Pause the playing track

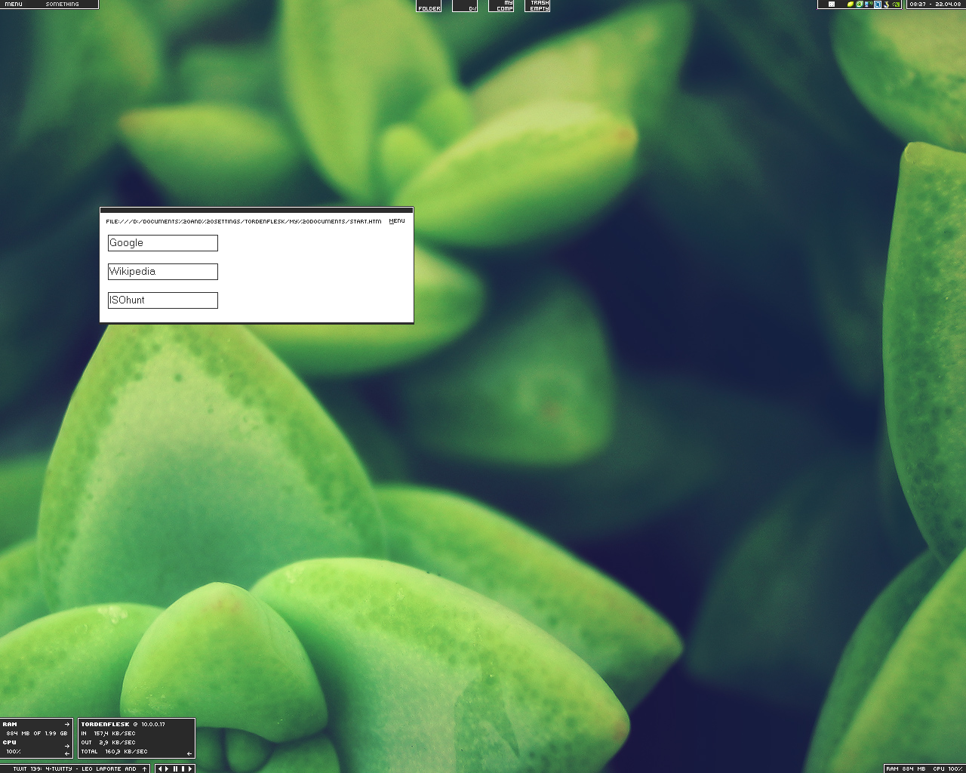point(176,769)
